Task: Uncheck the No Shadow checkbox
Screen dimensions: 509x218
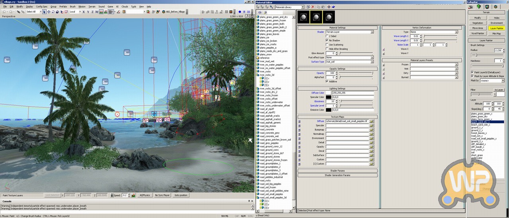Action: pos(327,40)
